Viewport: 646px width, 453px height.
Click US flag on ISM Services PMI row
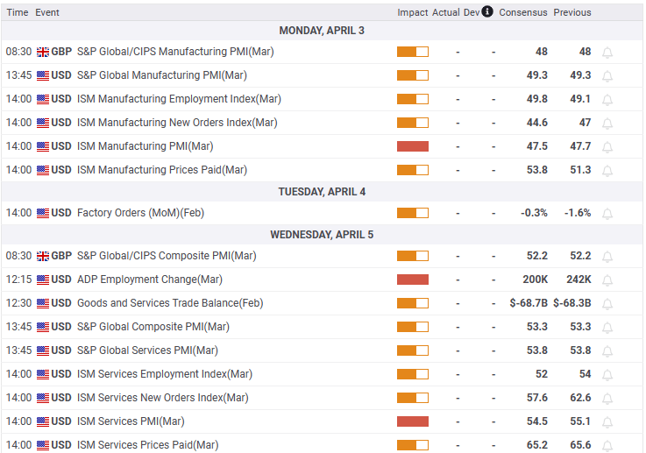(43, 421)
